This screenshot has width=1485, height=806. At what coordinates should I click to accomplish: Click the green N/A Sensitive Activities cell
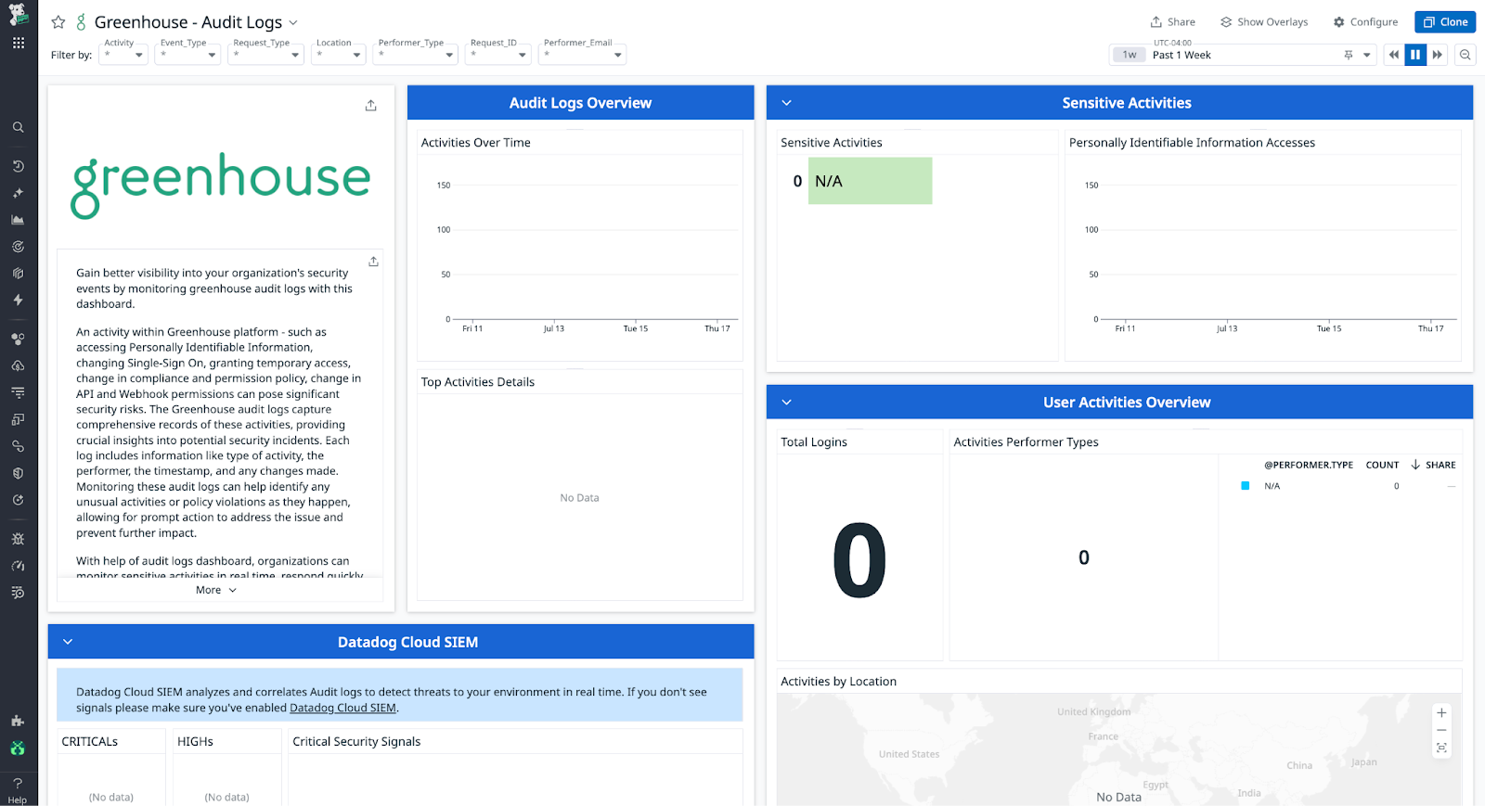pyautogui.click(x=870, y=181)
